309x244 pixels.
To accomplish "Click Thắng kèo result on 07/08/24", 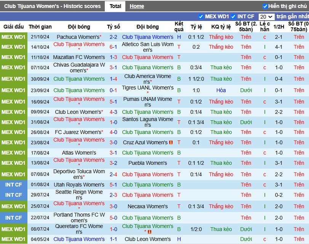I will click(x=221, y=174).
